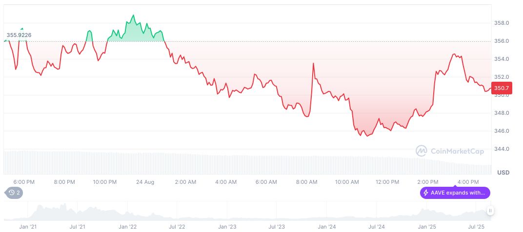Click the 344.0 price axis label
The width and height of the screenshot is (523, 232).
502,149
